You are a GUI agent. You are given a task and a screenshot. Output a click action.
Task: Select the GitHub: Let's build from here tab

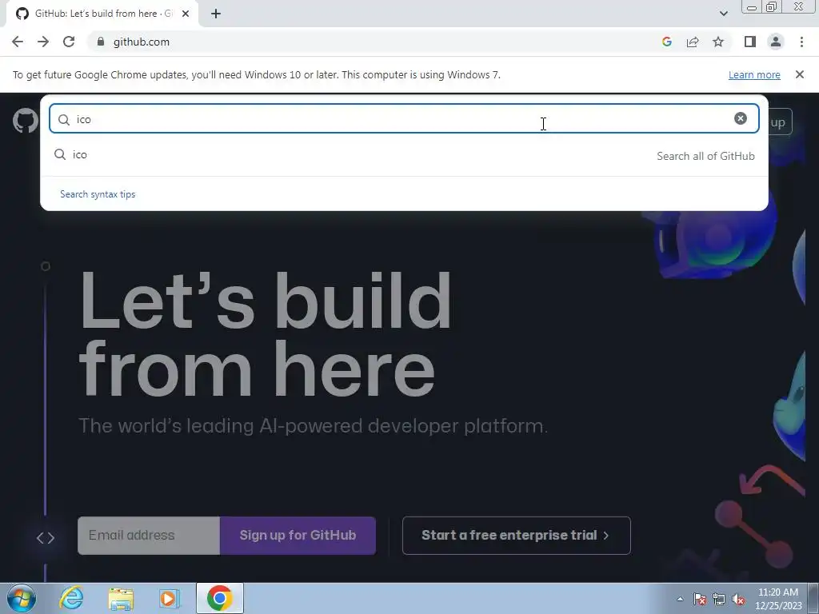point(102,14)
